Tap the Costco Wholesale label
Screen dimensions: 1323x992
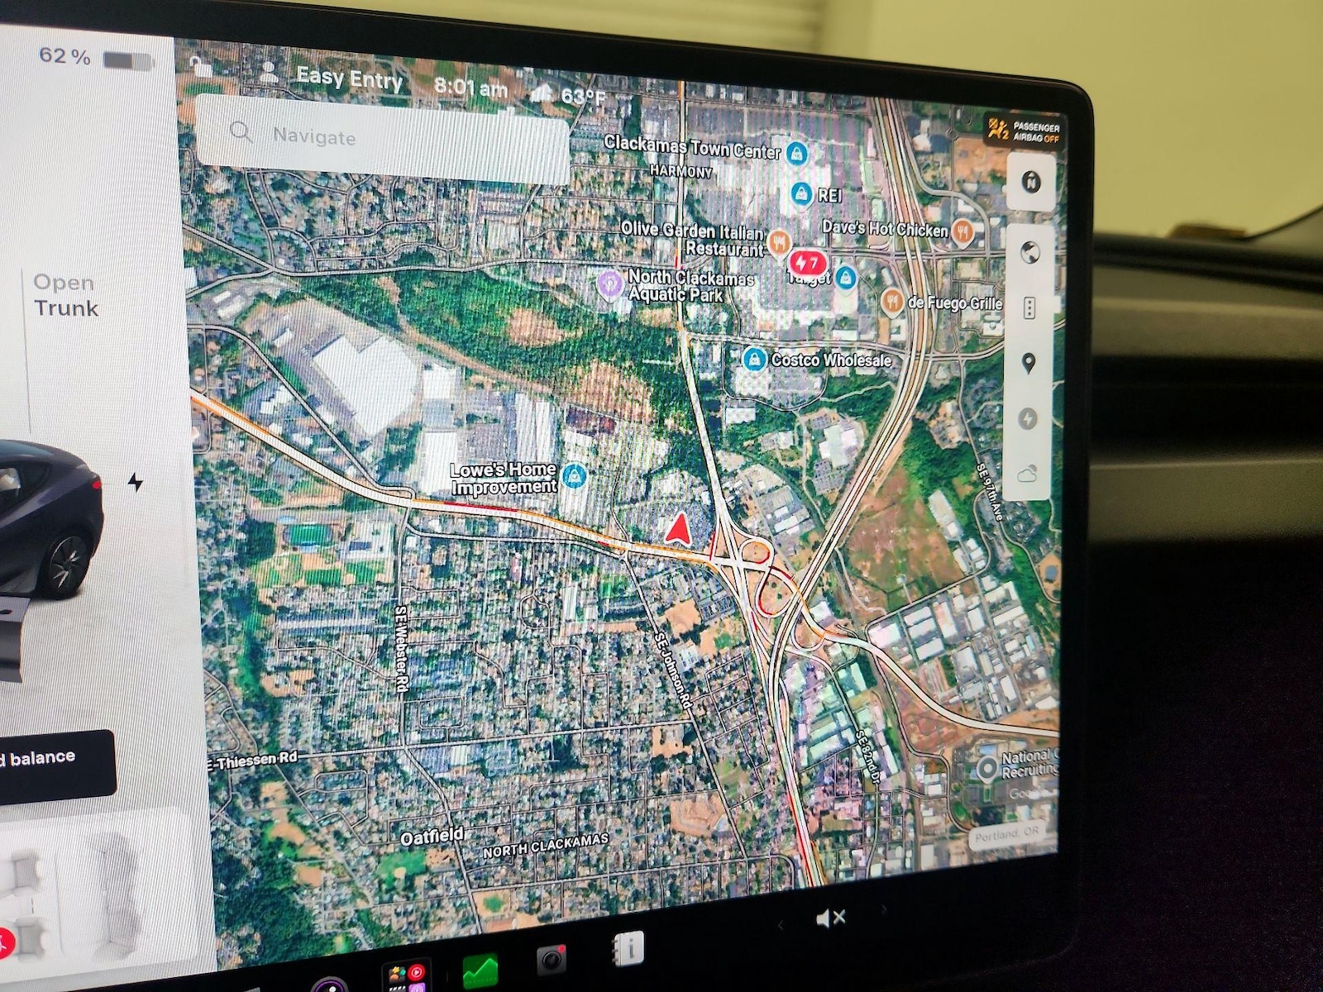[x=831, y=360]
